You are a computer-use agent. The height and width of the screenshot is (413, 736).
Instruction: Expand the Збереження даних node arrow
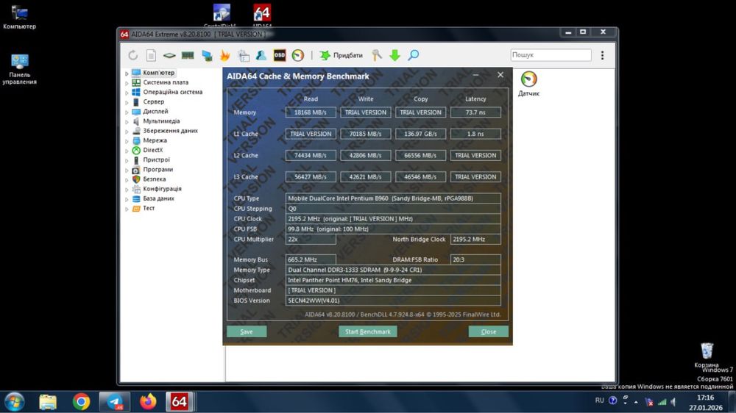pyautogui.click(x=127, y=132)
